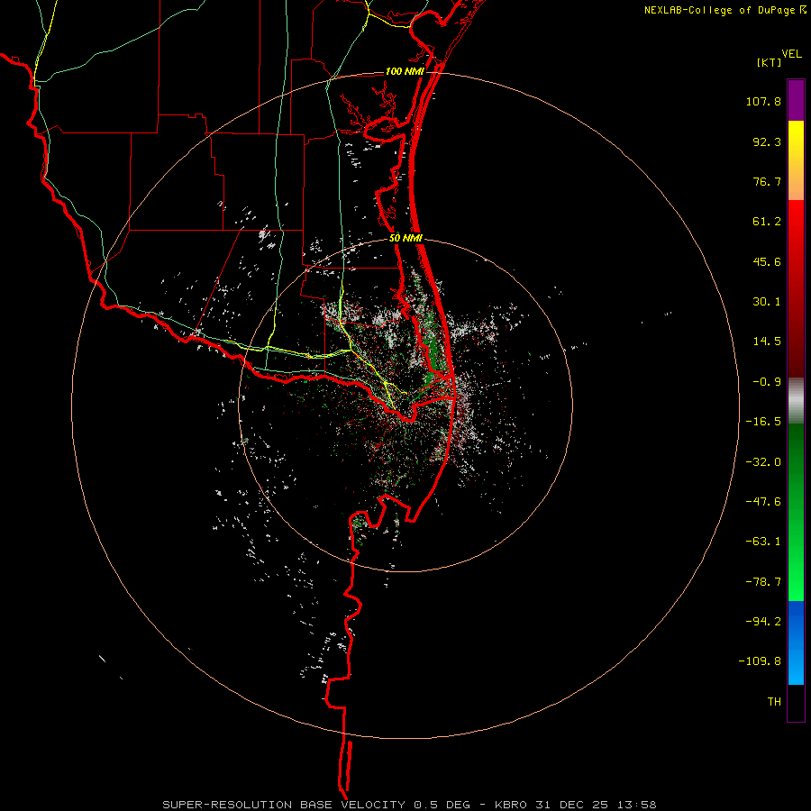Image resolution: width=811 pixels, height=811 pixels.
Task: Click the 76.7 legend value
Action: tap(767, 181)
